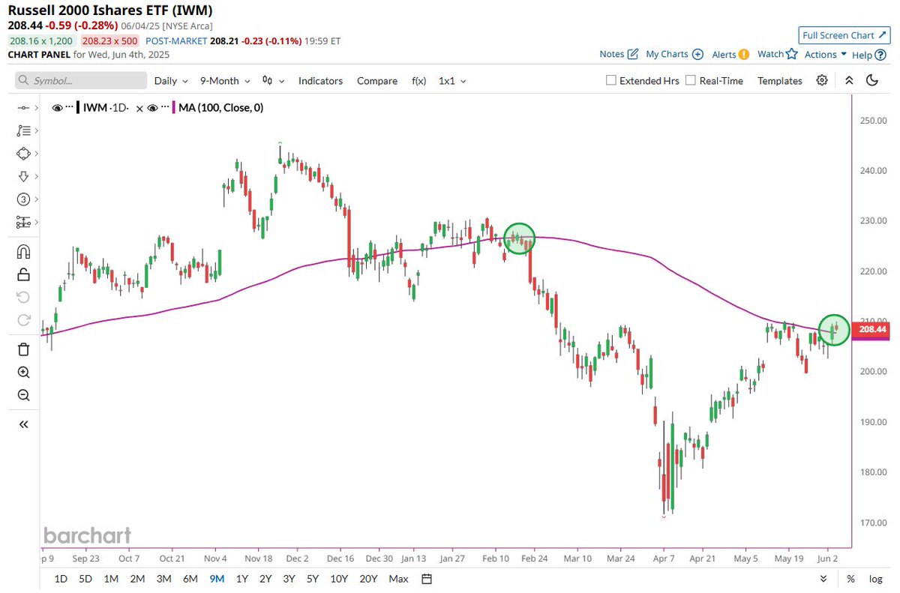
Task: Open IWM series options ellipsis
Action: pyautogui.click(x=70, y=108)
